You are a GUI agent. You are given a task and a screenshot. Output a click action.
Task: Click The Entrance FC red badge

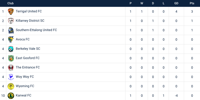(x=11, y=68)
